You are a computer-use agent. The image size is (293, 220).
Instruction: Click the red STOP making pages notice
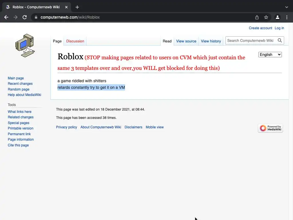151,63
